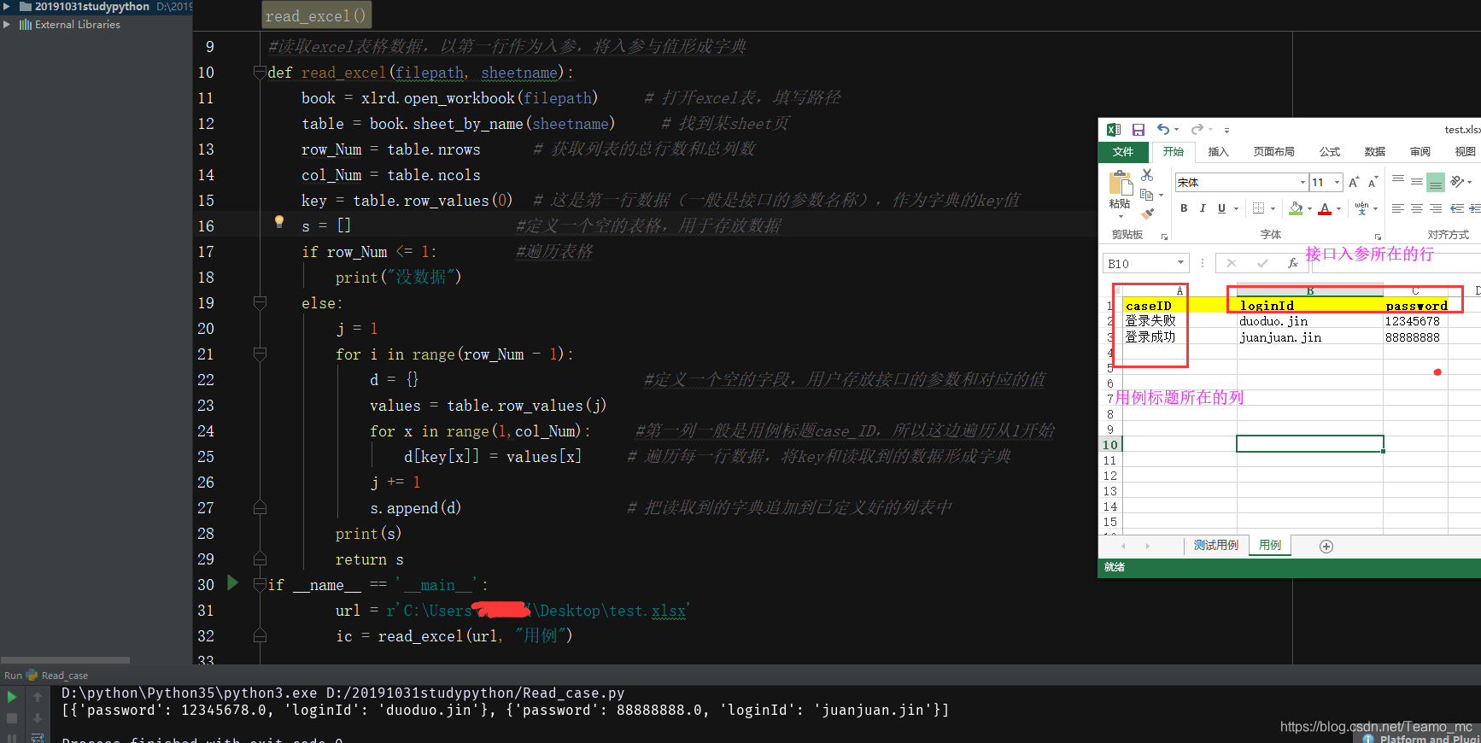Open the borders dropdown arrow

coord(1273,209)
